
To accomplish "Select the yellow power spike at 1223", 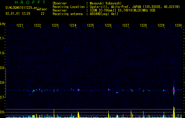I will tap(54, 114).
